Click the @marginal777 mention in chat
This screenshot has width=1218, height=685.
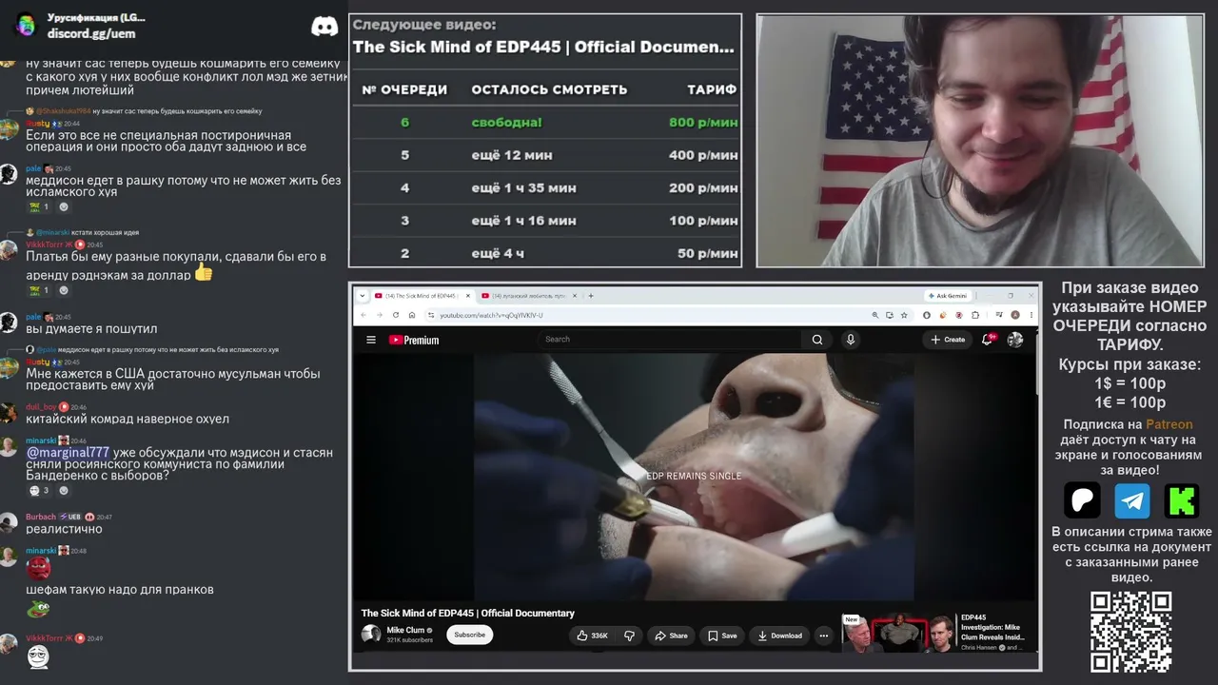tap(69, 453)
